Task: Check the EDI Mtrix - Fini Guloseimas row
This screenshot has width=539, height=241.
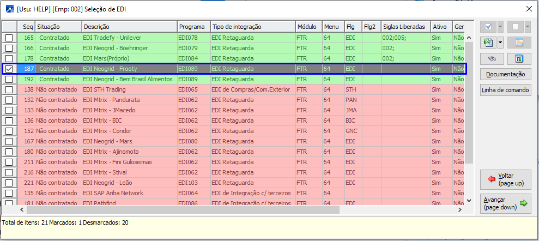Action: (x=9, y=162)
